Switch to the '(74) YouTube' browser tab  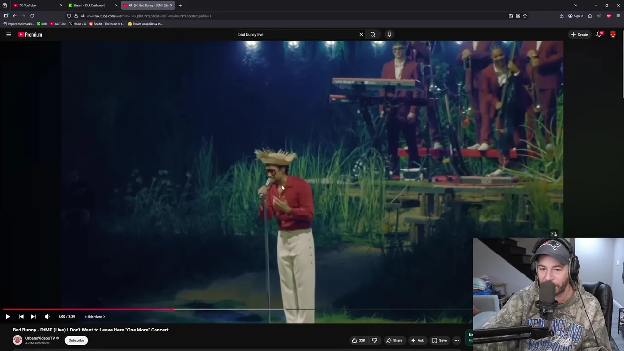tap(37, 5)
